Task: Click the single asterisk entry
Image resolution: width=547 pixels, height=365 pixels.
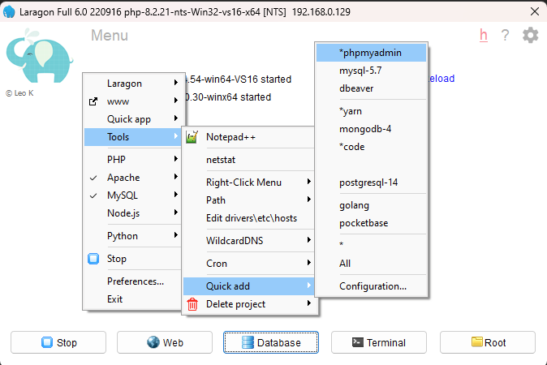Action: (341, 244)
